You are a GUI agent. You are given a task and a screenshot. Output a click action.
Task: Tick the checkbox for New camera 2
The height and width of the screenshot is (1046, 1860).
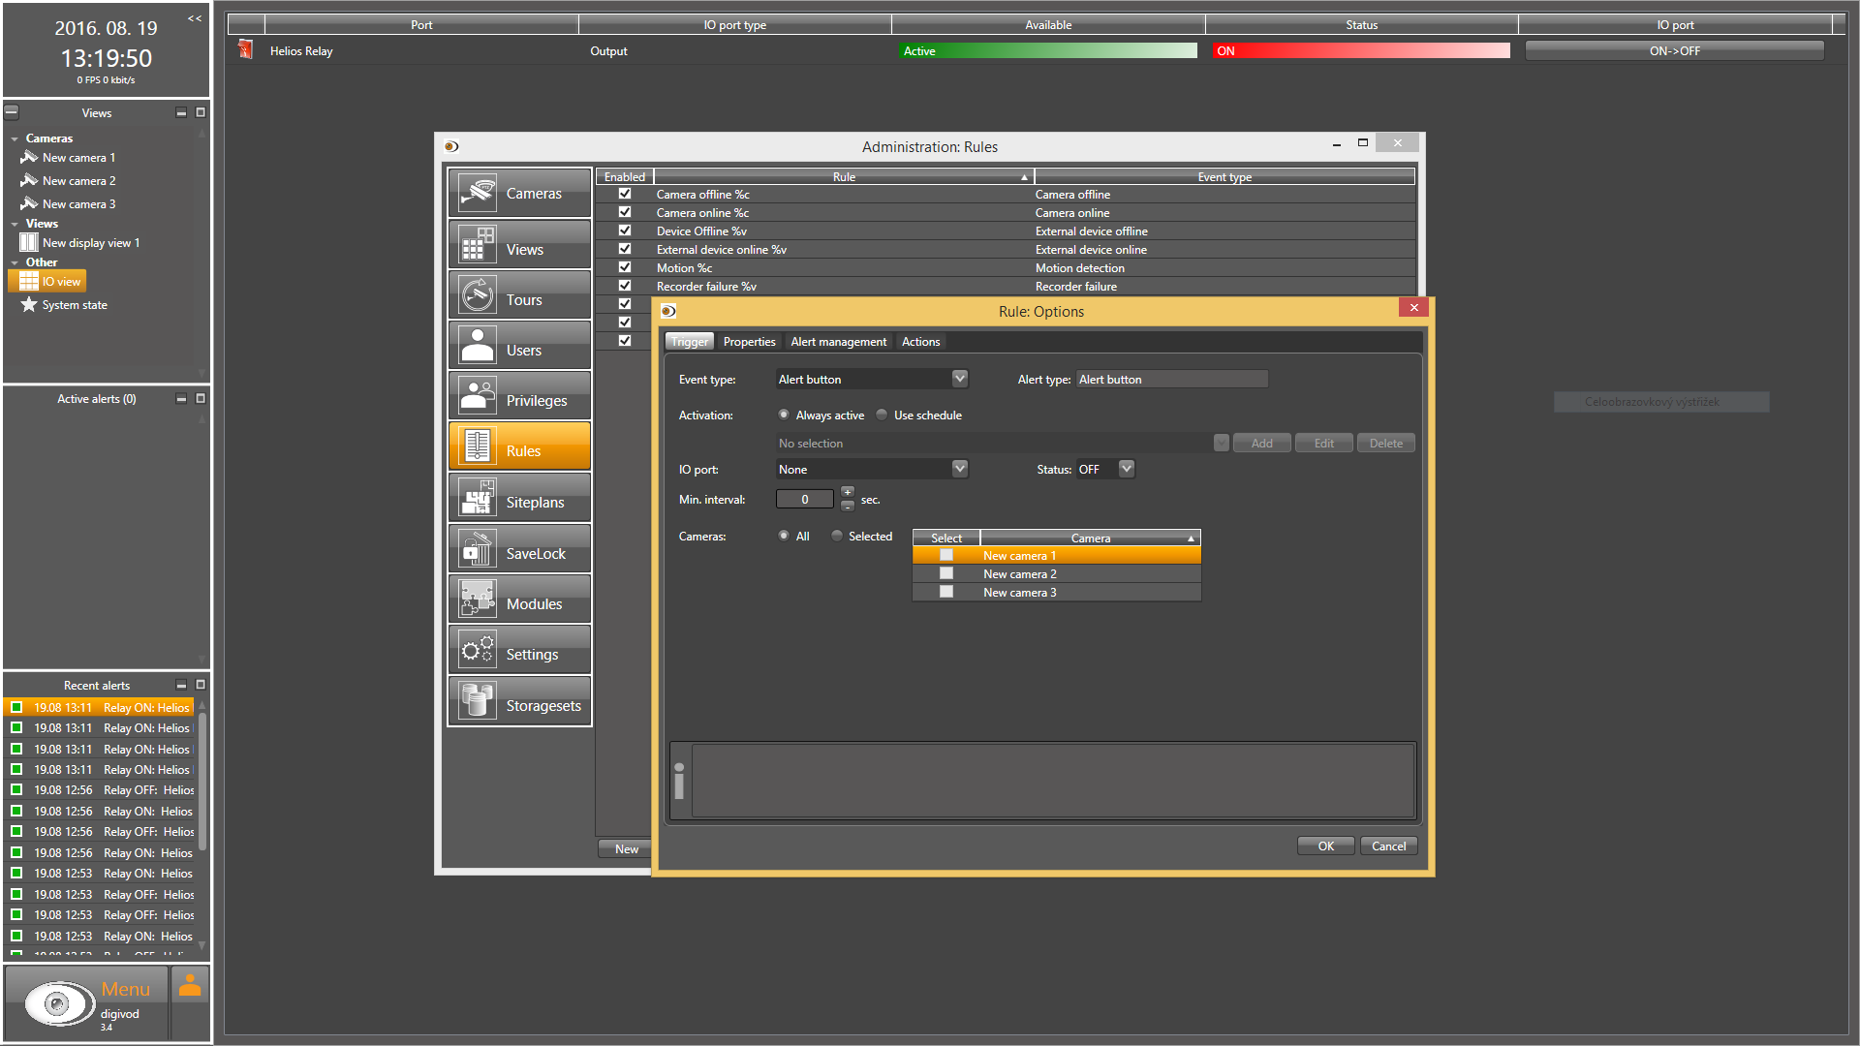pyautogui.click(x=946, y=574)
